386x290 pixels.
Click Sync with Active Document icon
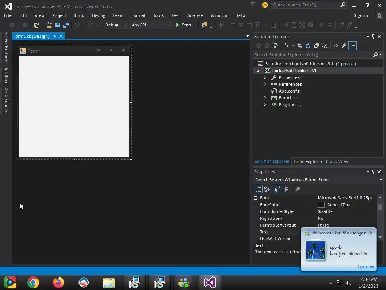[300, 46]
